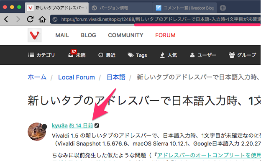The image size is (261, 161).
Task: Click the topic title heading 新しいタブのアドレスバーで
Action: point(144,101)
